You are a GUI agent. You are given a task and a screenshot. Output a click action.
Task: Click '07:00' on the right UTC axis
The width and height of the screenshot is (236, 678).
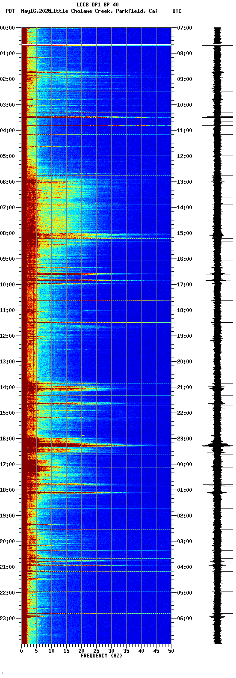coord(184,28)
